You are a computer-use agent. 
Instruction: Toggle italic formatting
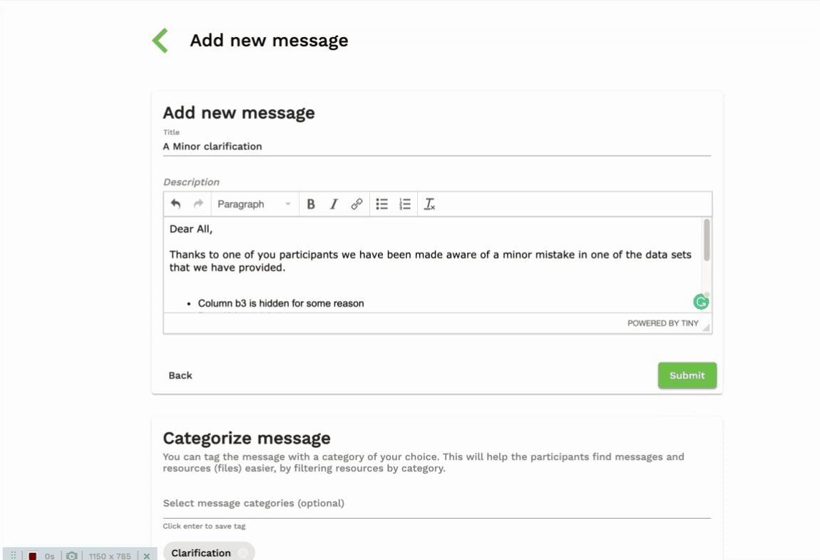click(333, 204)
